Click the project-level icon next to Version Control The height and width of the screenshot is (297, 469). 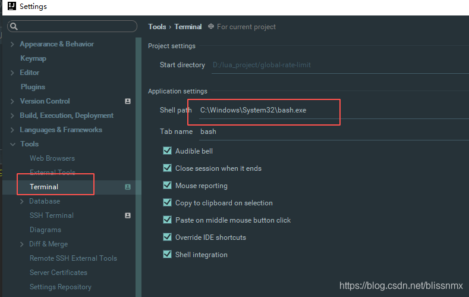point(128,101)
